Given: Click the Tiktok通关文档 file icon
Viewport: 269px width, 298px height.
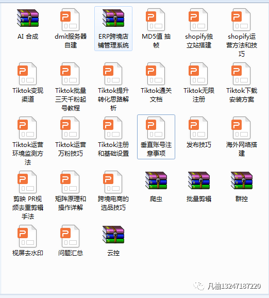Looking at the screenshot, I should 156,74.
